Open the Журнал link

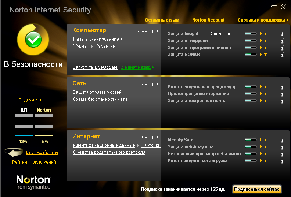pyautogui.click(x=81, y=46)
